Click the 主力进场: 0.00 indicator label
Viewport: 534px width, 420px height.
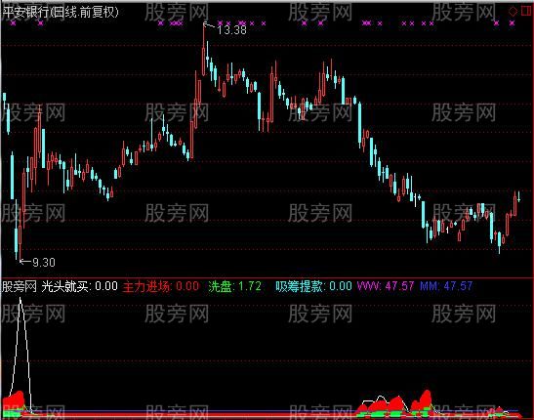[x=161, y=286]
